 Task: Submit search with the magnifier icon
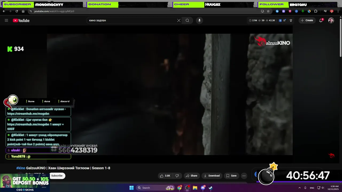187,21
